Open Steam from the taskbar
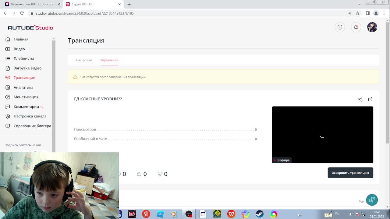The image size is (390, 219). coord(260,214)
